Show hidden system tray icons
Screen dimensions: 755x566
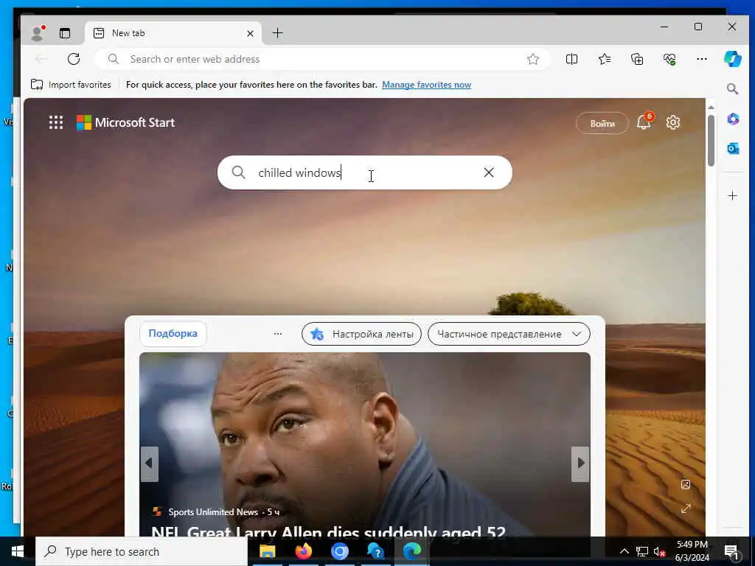[624, 551]
